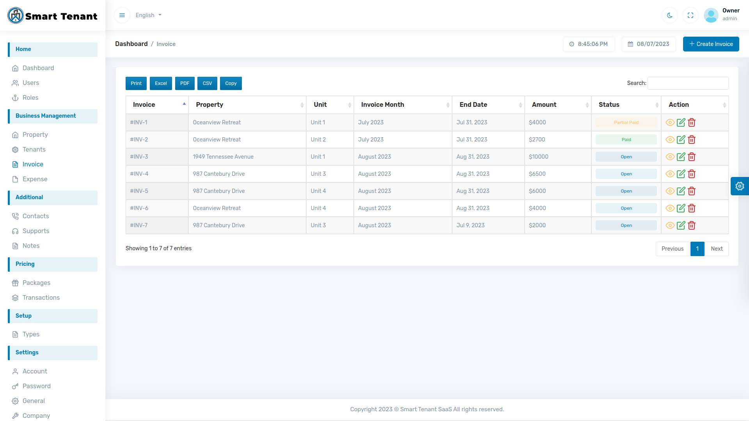View invoice #INV-3 with eye icon
749x421 pixels.
(x=670, y=157)
